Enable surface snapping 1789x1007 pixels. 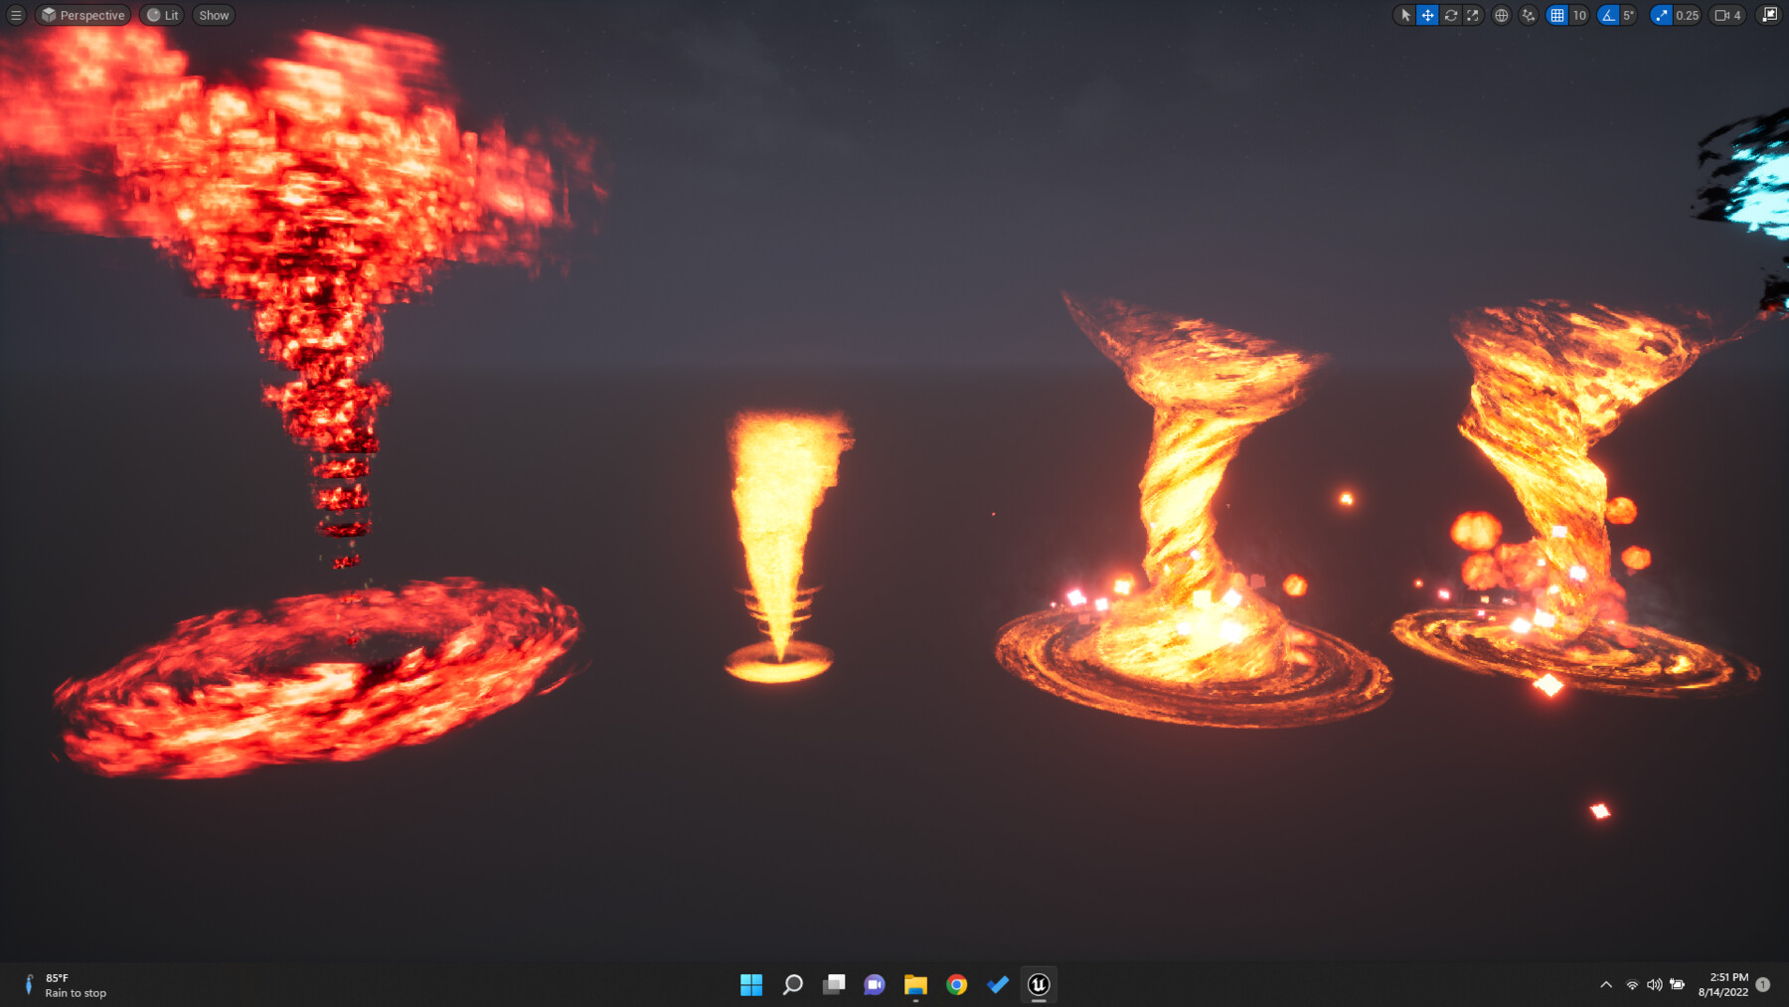coord(1528,15)
